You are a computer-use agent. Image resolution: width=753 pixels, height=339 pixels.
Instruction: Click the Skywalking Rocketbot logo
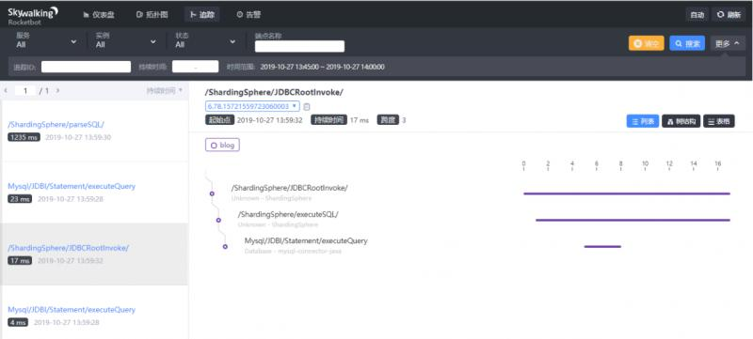point(33,15)
